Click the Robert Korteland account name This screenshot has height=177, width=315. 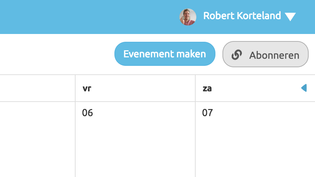[x=242, y=16]
